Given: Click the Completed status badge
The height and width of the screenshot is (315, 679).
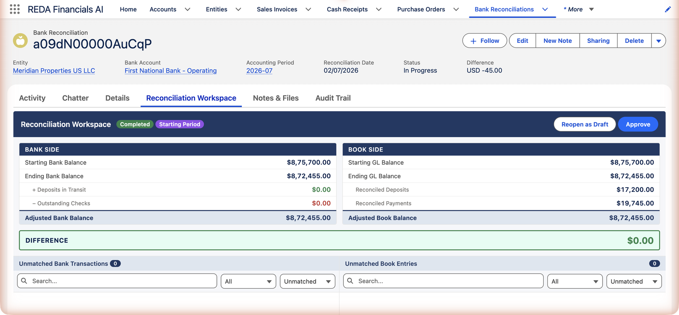Looking at the screenshot, I should [x=135, y=124].
